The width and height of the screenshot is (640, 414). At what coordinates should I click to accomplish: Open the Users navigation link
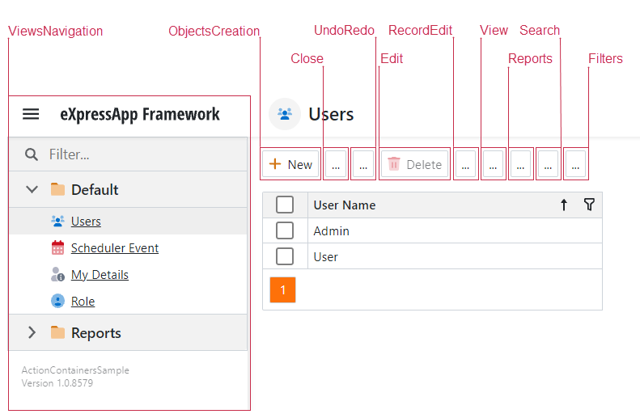tap(86, 221)
